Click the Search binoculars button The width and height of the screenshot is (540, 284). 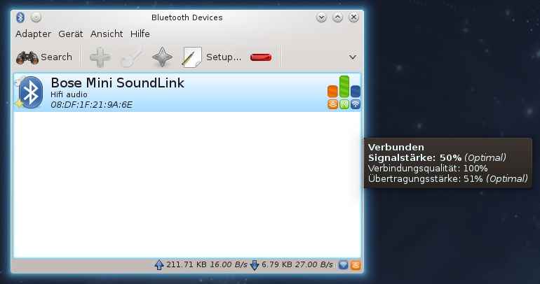(44, 57)
